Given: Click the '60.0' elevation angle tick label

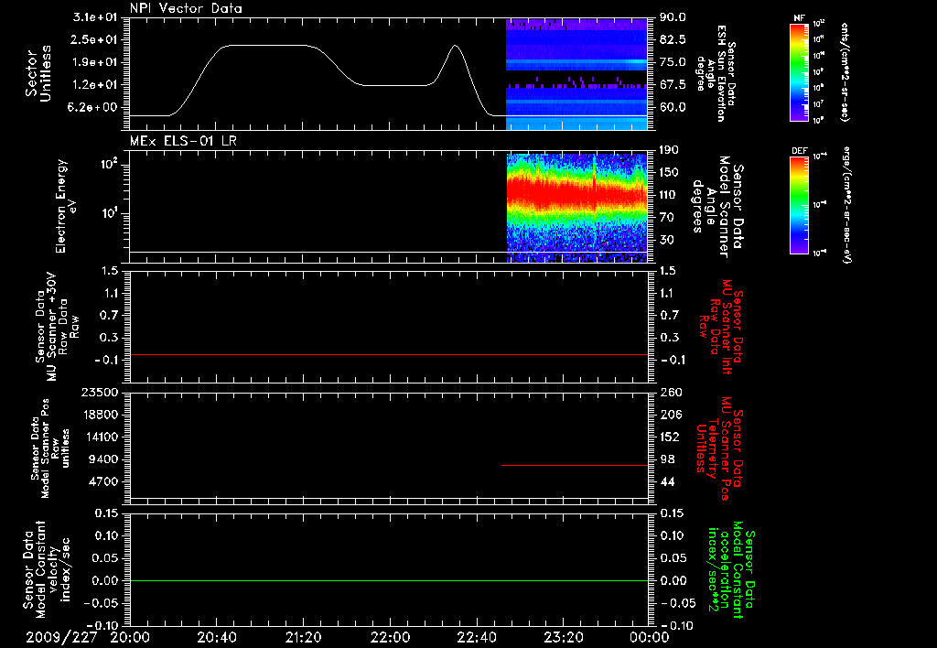Looking at the screenshot, I should [x=673, y=108].
